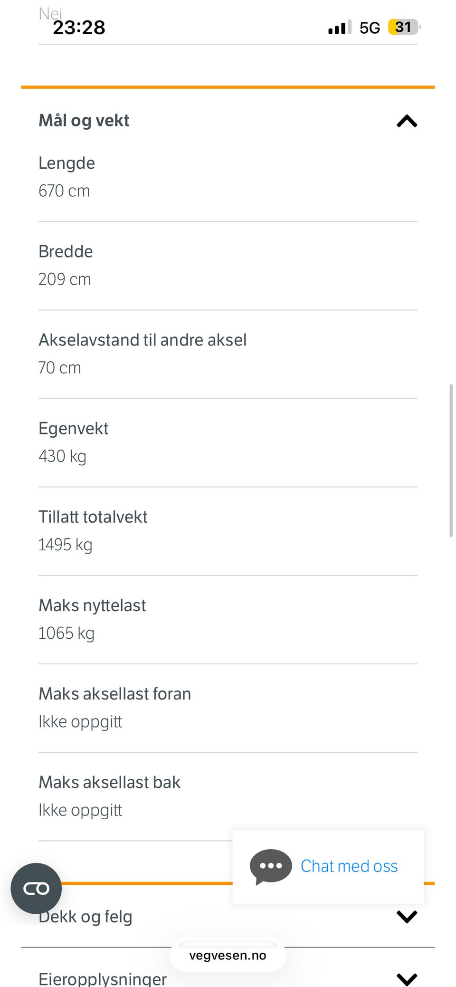456x987 pixels.
Task: Expand Dekk og felg chevron arrow
Action: [x=407, y=917]
